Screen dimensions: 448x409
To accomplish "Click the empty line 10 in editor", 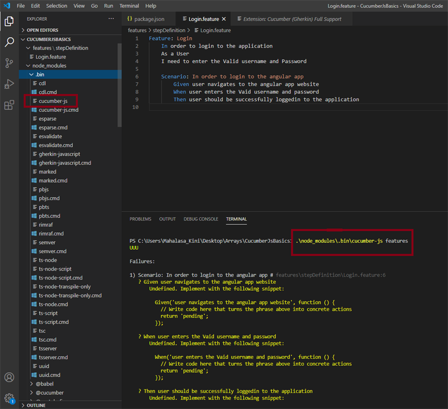I will tap(298, 107).
